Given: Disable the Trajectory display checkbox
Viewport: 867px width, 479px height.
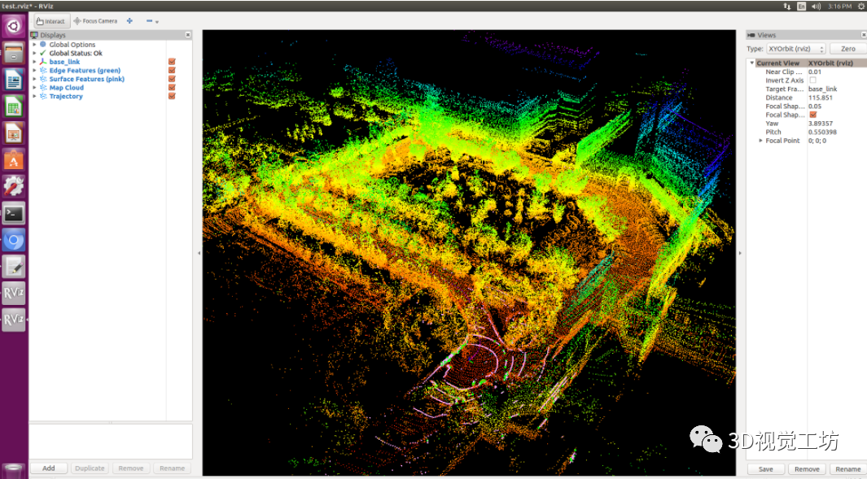Looking at the screenshot, I should click(172, 96).
